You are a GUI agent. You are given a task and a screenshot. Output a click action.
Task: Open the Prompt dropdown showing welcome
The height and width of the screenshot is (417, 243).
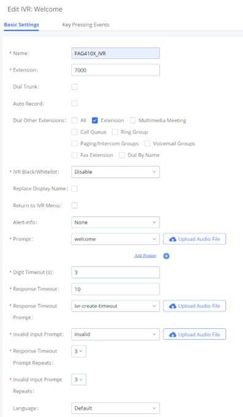116,239
